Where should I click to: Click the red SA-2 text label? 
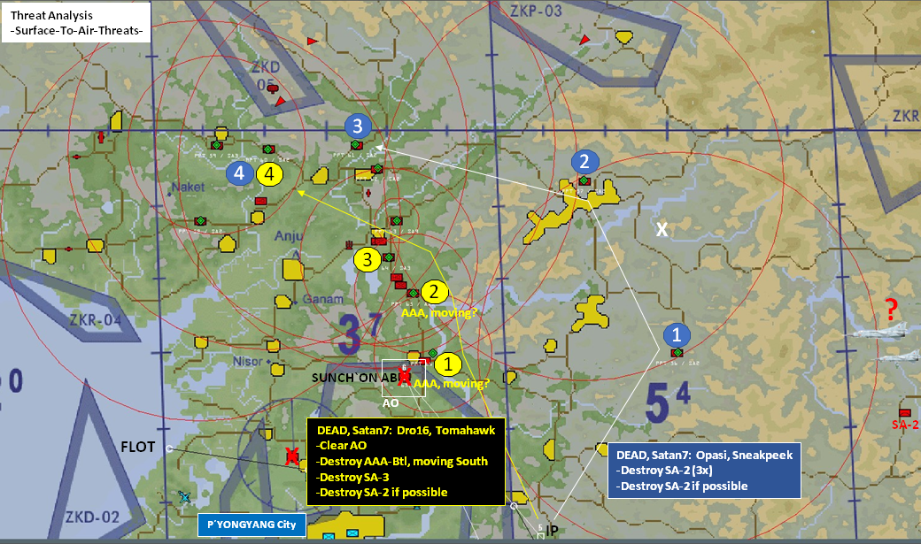pos(905,425)
